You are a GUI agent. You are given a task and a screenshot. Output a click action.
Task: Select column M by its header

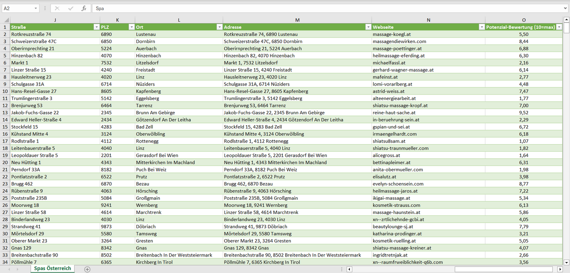click(x=297, y=20)
